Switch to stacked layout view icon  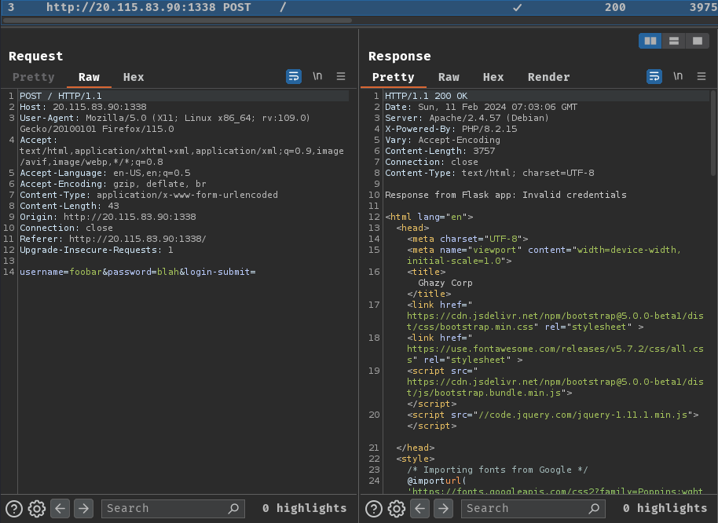(673, 41)
